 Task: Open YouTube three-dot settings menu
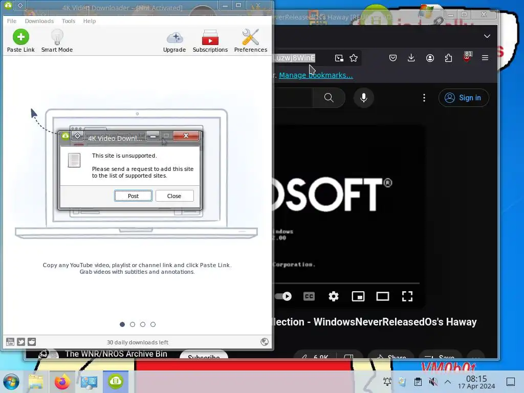point(424,98)
